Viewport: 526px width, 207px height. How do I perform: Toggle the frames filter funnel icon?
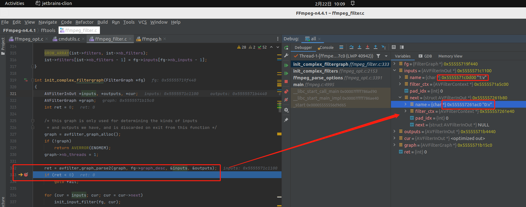pyautogui.click(x=378, y=56)
